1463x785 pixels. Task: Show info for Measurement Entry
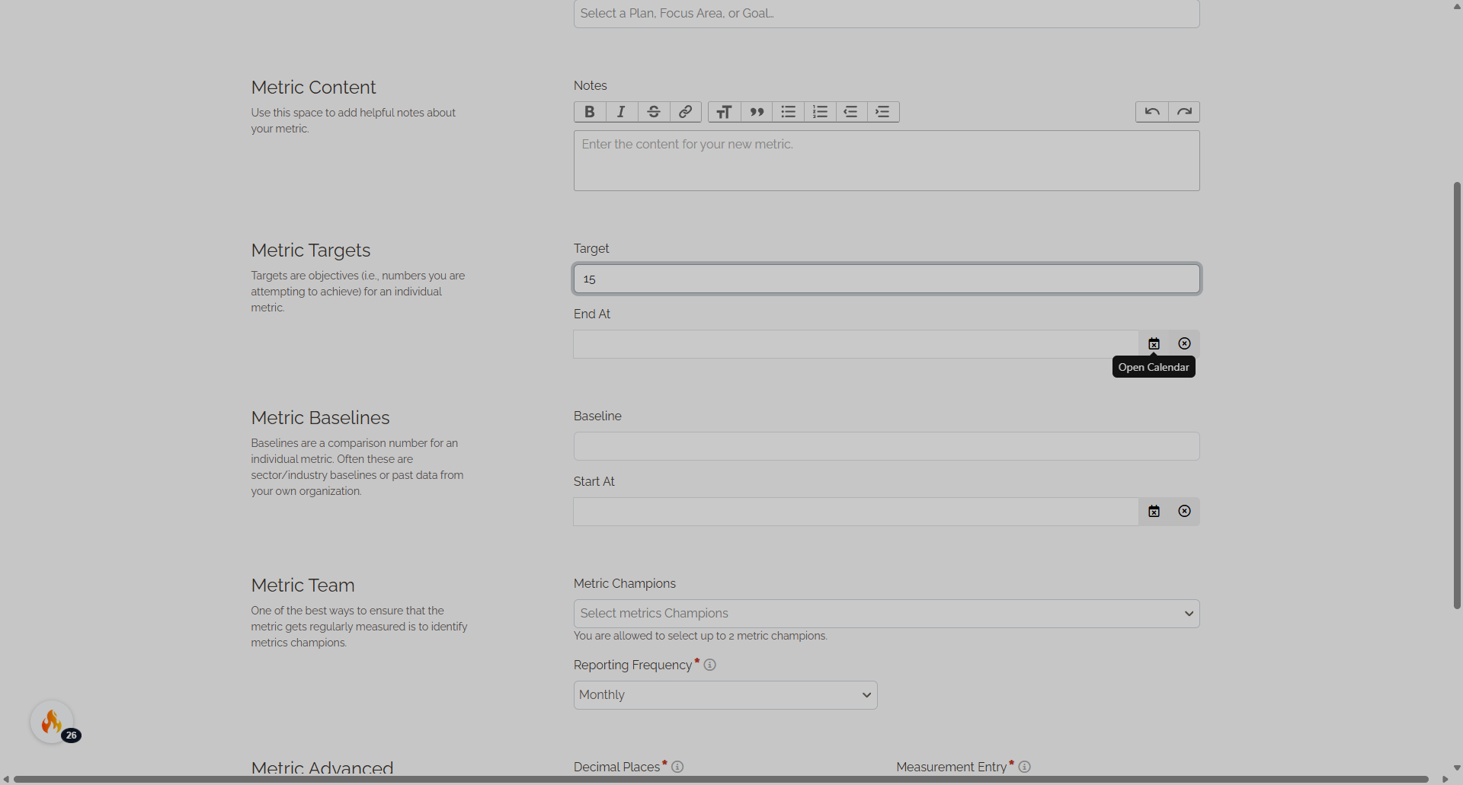coord(1025,767)
